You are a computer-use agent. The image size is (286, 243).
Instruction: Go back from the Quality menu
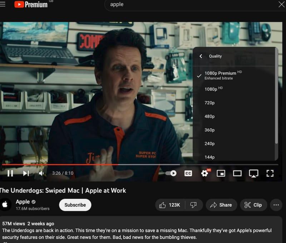pos(201,56)
